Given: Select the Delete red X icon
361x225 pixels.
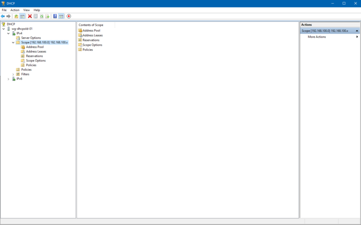Looking at the screenshot, I should [x=30, y=16].
